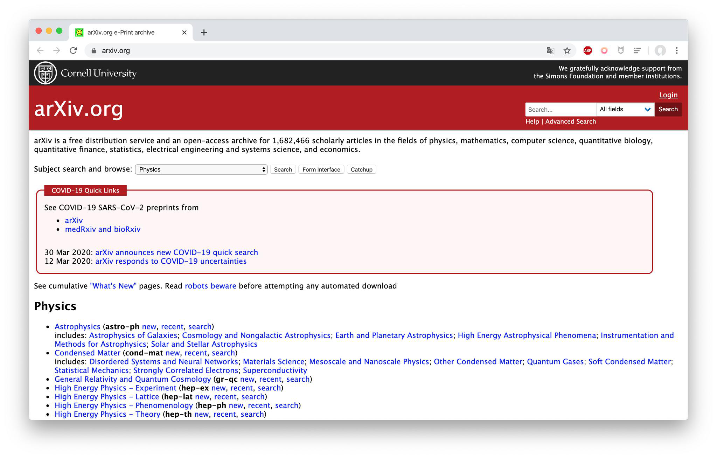Click the subject Search button
This screenshot has width=717, height=458.
click(x=283, y=169)
